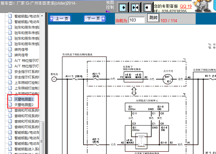Viewport: 216px width, 154px height.
Task: Click the mechanic mascot image in header
Action: coord(202,6)
